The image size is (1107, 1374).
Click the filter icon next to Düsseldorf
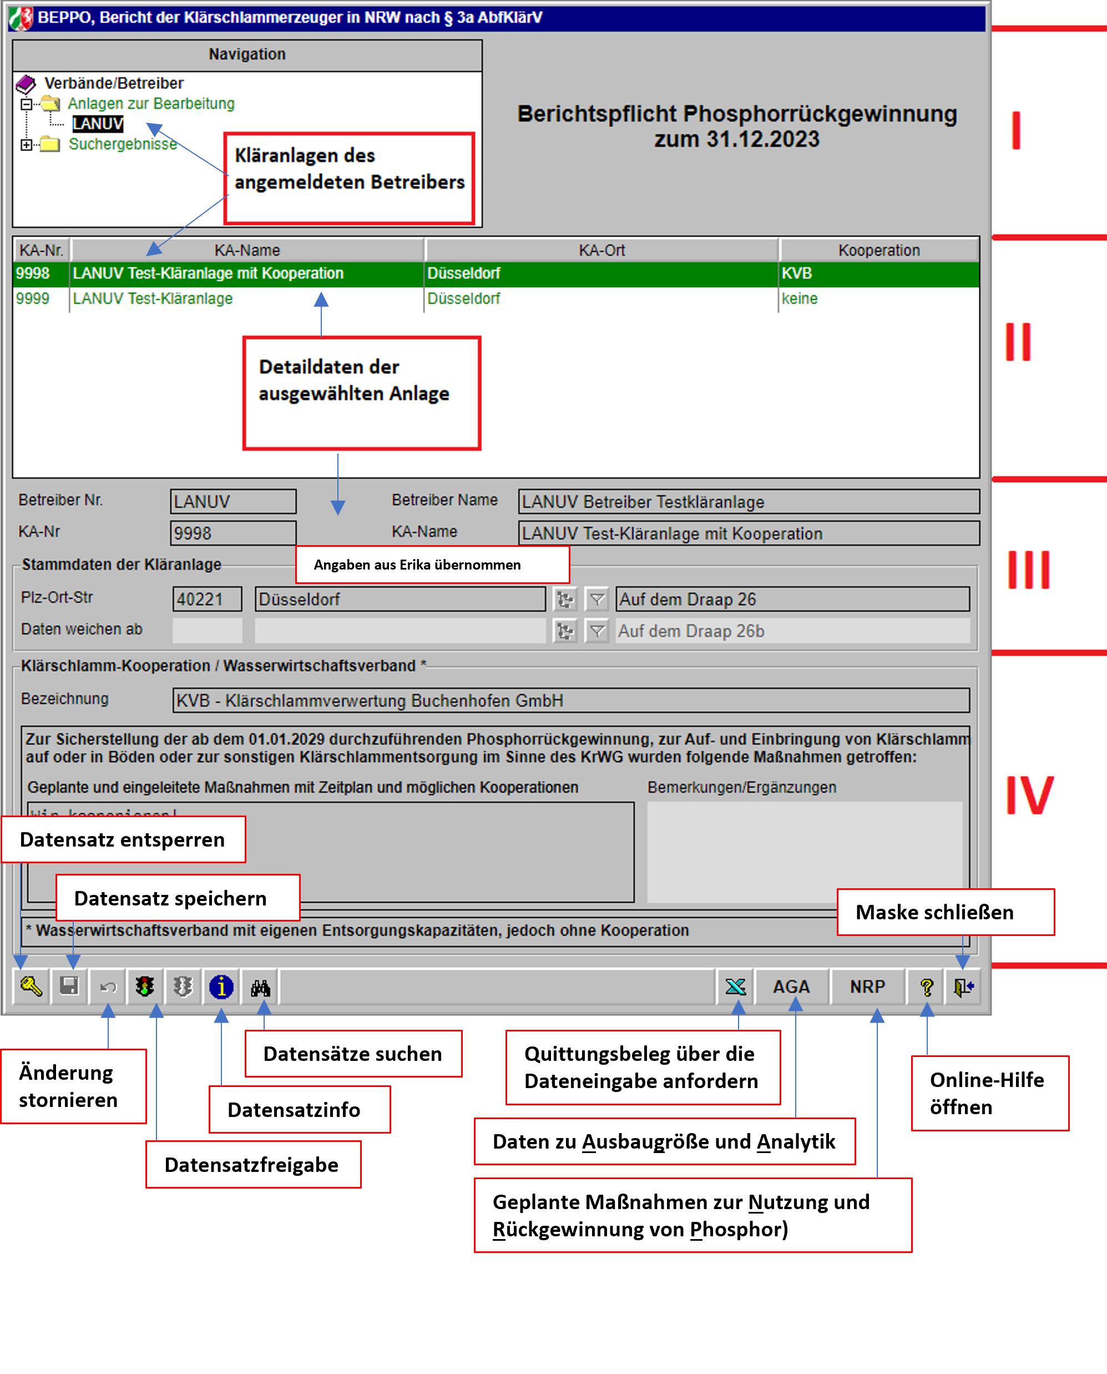click(597, 599)
